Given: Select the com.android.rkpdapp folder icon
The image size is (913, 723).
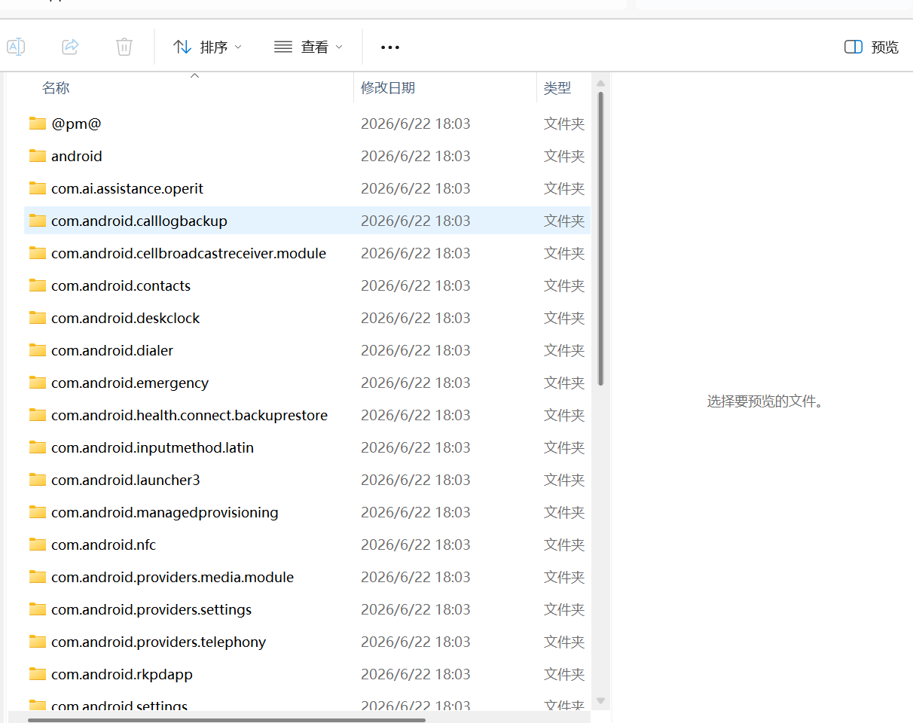Looking at the screenshot, I should click(x=38, y=674).
